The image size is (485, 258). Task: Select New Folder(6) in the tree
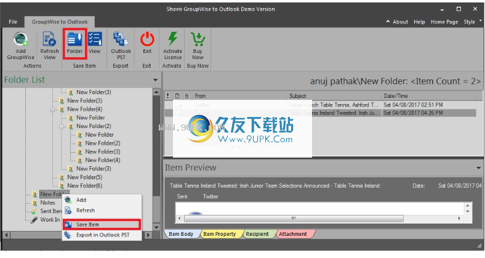tap(85, 185)
